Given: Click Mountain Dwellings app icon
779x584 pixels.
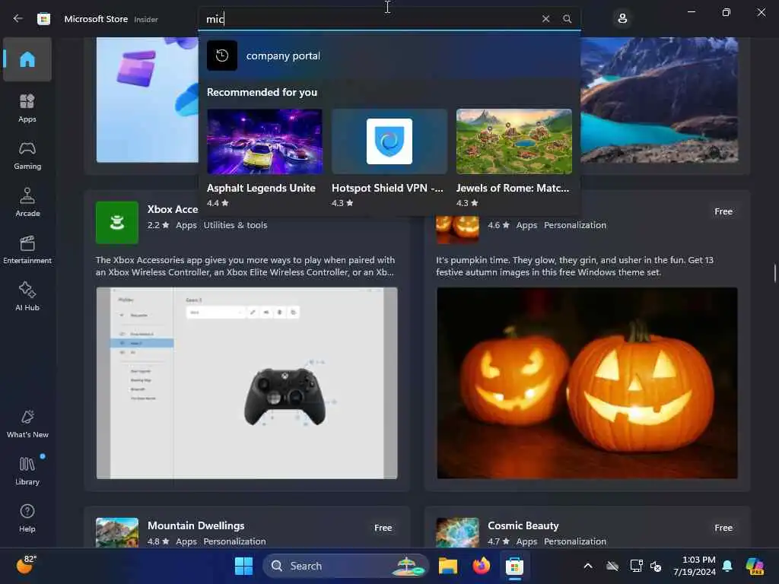Looking at the screenshot, I should click(x=117, y=532).
